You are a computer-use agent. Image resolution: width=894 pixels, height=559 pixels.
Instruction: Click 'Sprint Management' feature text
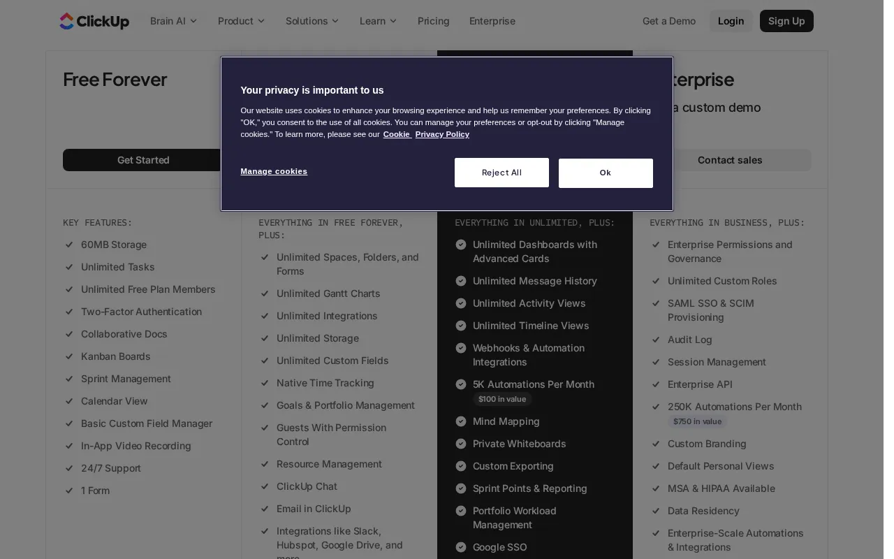click(126, 379)
